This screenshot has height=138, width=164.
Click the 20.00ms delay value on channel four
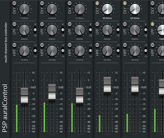click(x=107, y=18)
